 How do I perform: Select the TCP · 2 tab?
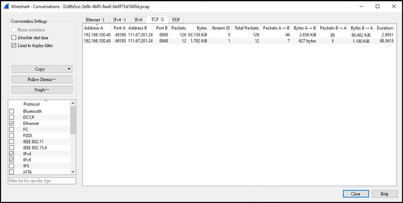coord(157,20)
